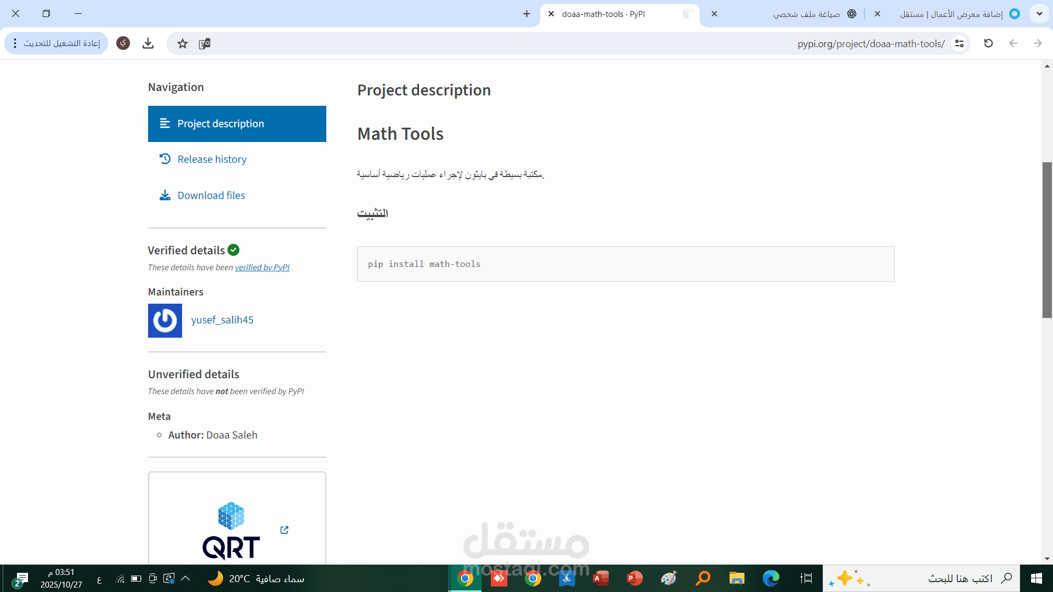Click the page vertical scrollbar thumb
This screenshot has width=1053, height=592.
point(1047,240)
